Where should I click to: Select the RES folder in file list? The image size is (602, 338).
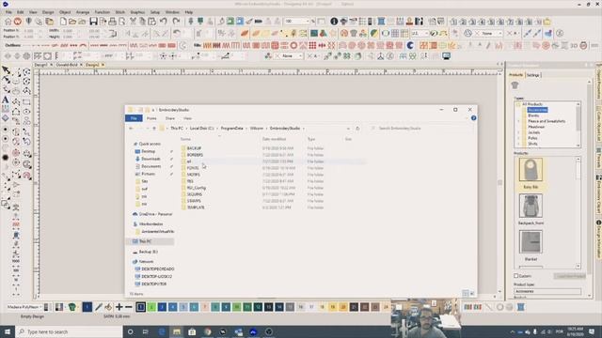click(x=190, y=181)
